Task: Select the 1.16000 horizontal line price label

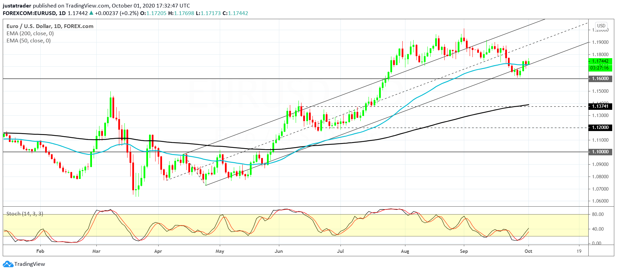Action: (x=601, y=79)
